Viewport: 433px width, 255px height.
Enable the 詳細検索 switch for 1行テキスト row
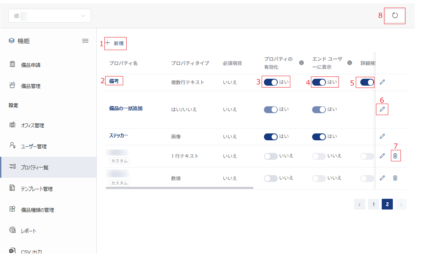tap(367, 156)
